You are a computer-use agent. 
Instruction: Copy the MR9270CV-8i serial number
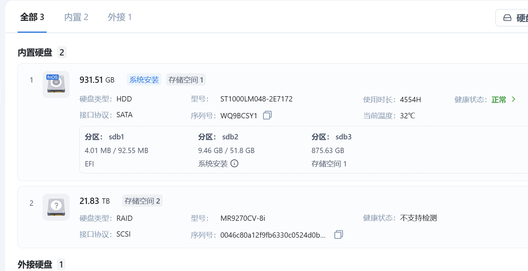click(x=338, y=234)
